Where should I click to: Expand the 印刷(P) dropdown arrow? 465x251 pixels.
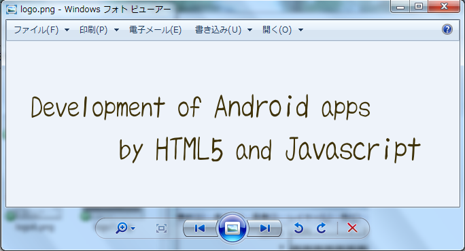pos(116,30)
